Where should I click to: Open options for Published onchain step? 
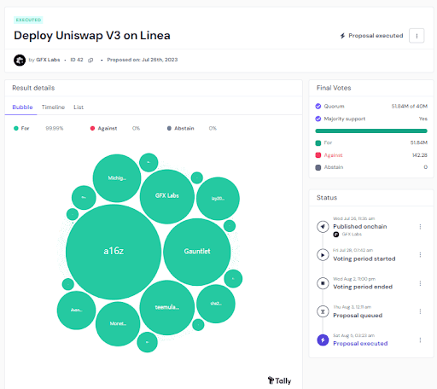pos(420,227)
